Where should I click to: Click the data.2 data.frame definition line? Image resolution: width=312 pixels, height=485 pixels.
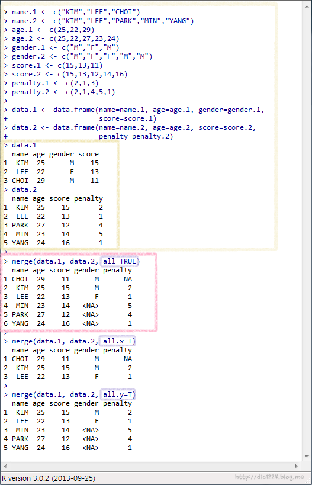(130, 132)
